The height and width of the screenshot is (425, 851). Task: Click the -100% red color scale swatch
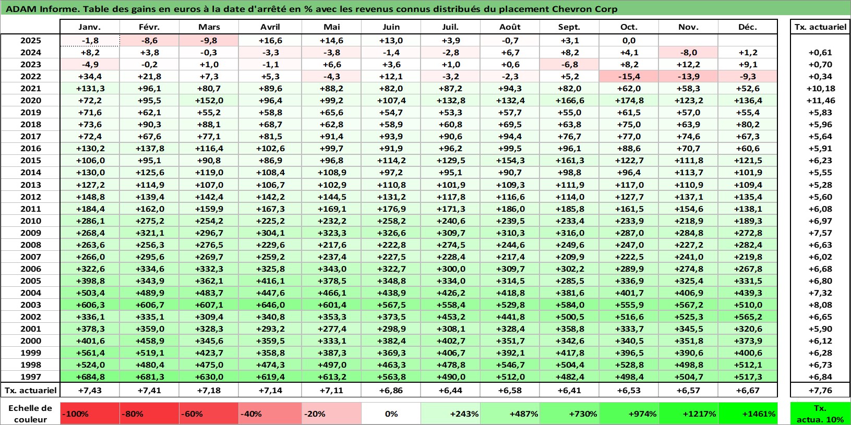click(90, 414)
